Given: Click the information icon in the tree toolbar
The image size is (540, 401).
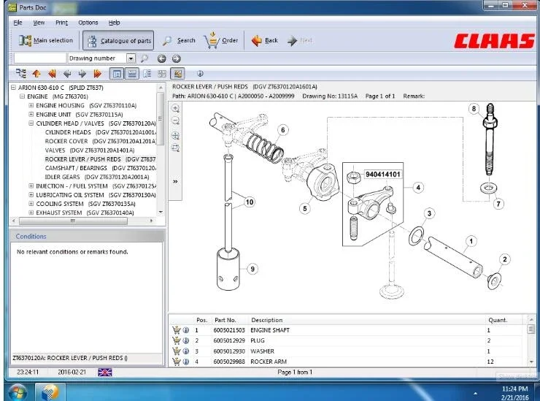Looking at the screenshot, I should [x=200, y=73].
